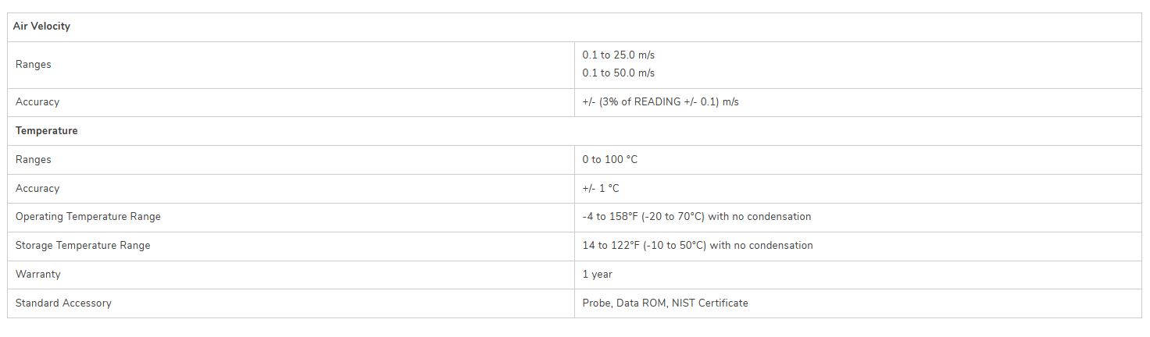Click the 0.1 to 50.0 m/s range value
The height and width of the screenshot is (337, 1150).
coord(618,73)
